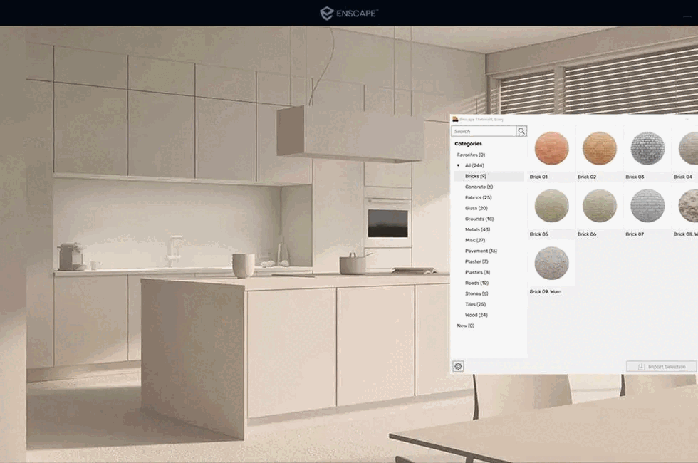Collapse the All (244) category tree
This screenshot has width=698, height=463.
coord(458,165)
